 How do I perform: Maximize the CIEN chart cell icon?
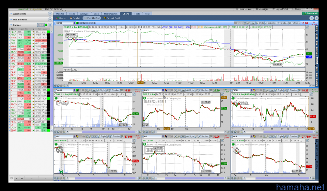(311, 94)
